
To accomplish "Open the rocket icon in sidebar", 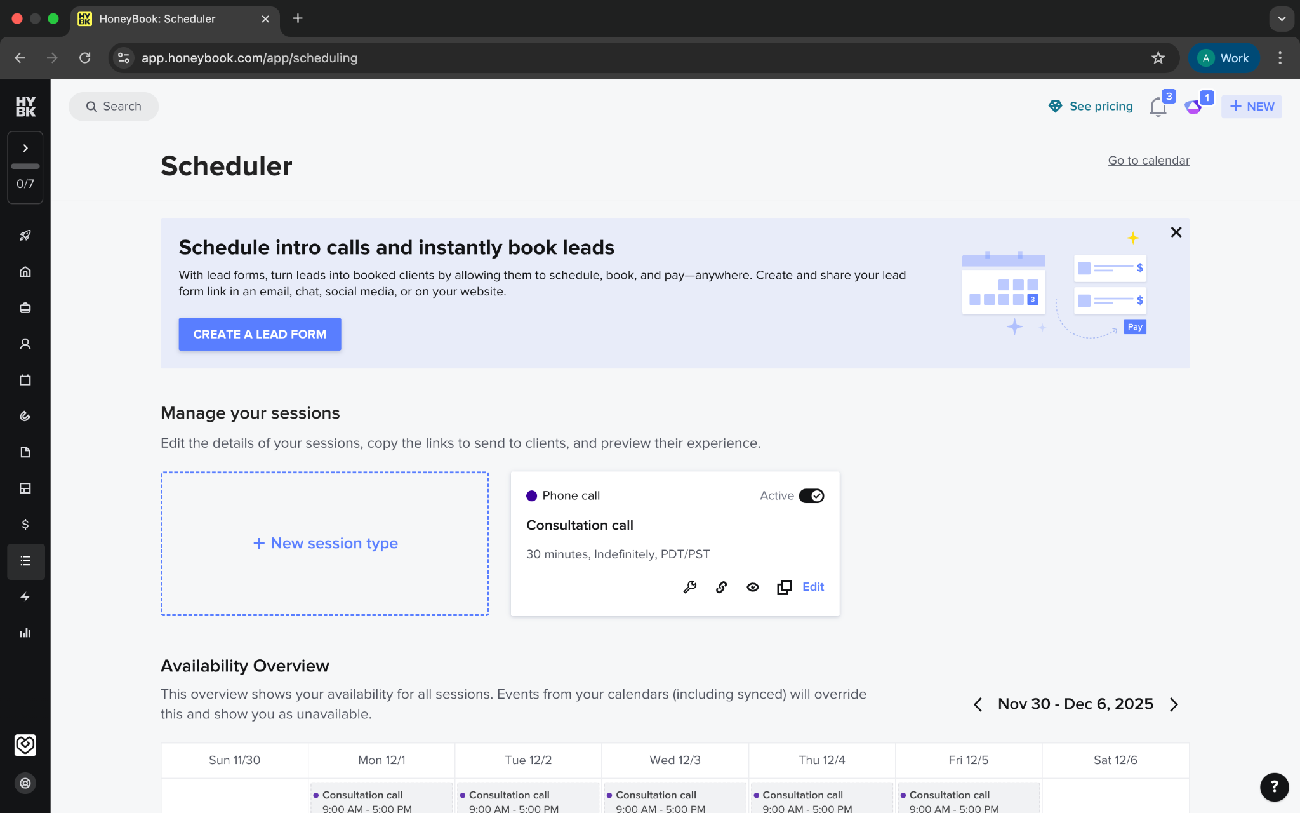I will click(x=25, y=236).
